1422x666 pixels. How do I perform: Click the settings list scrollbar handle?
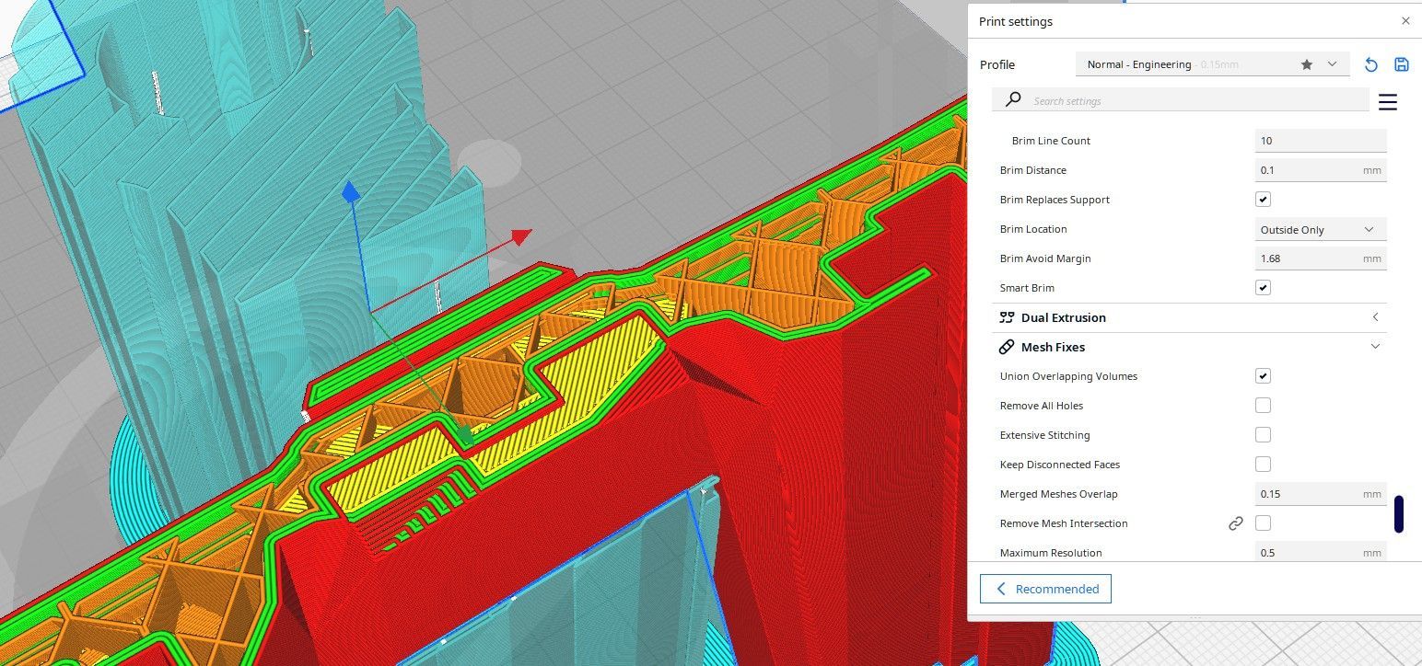click(x=1398, y=513)
